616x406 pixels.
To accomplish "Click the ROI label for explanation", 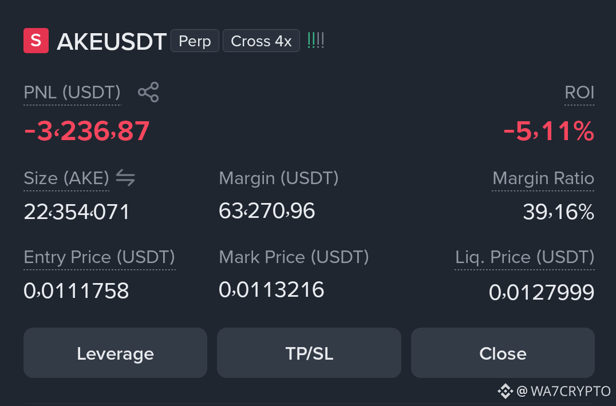I will (x=579, y=93).
